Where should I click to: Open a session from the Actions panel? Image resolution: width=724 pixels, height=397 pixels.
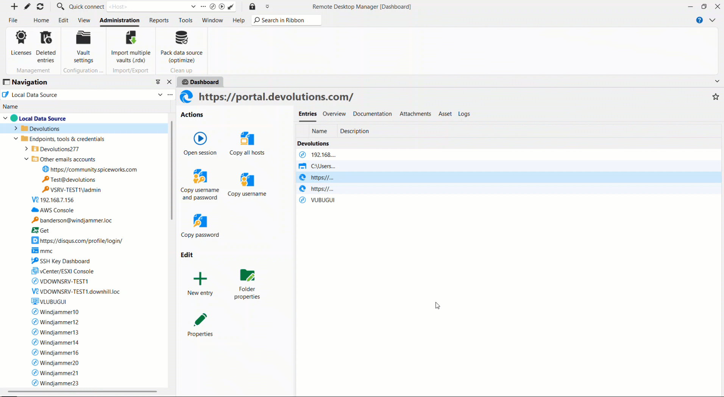[200, 143]
